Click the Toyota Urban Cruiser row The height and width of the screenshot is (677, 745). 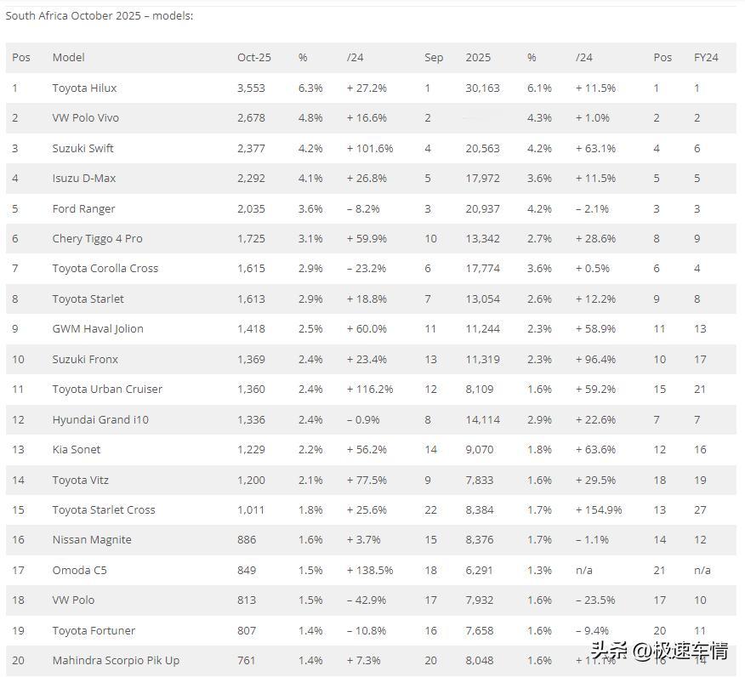pyautogui.click(x=107, y=390)
